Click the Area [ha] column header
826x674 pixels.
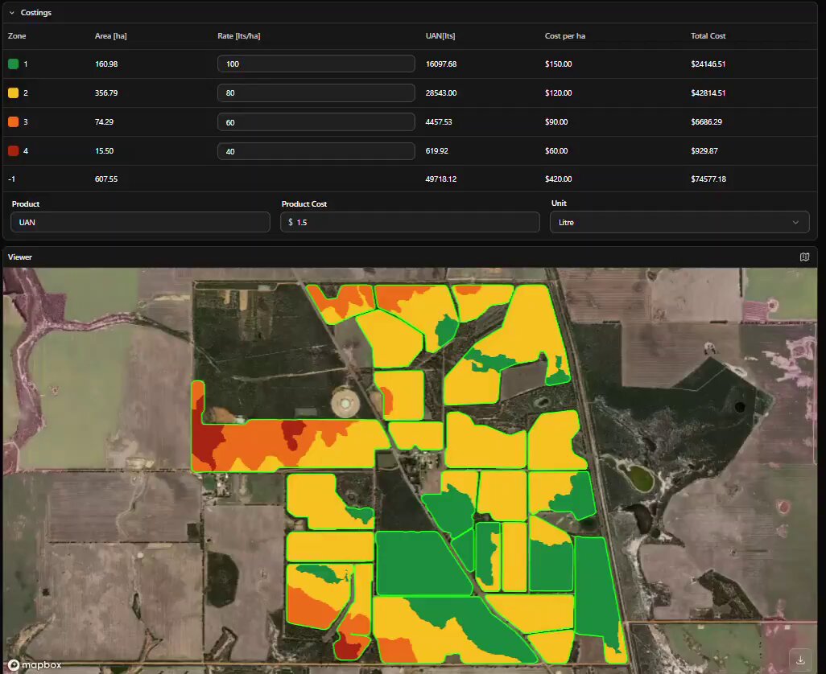click(x=110, y=35)
